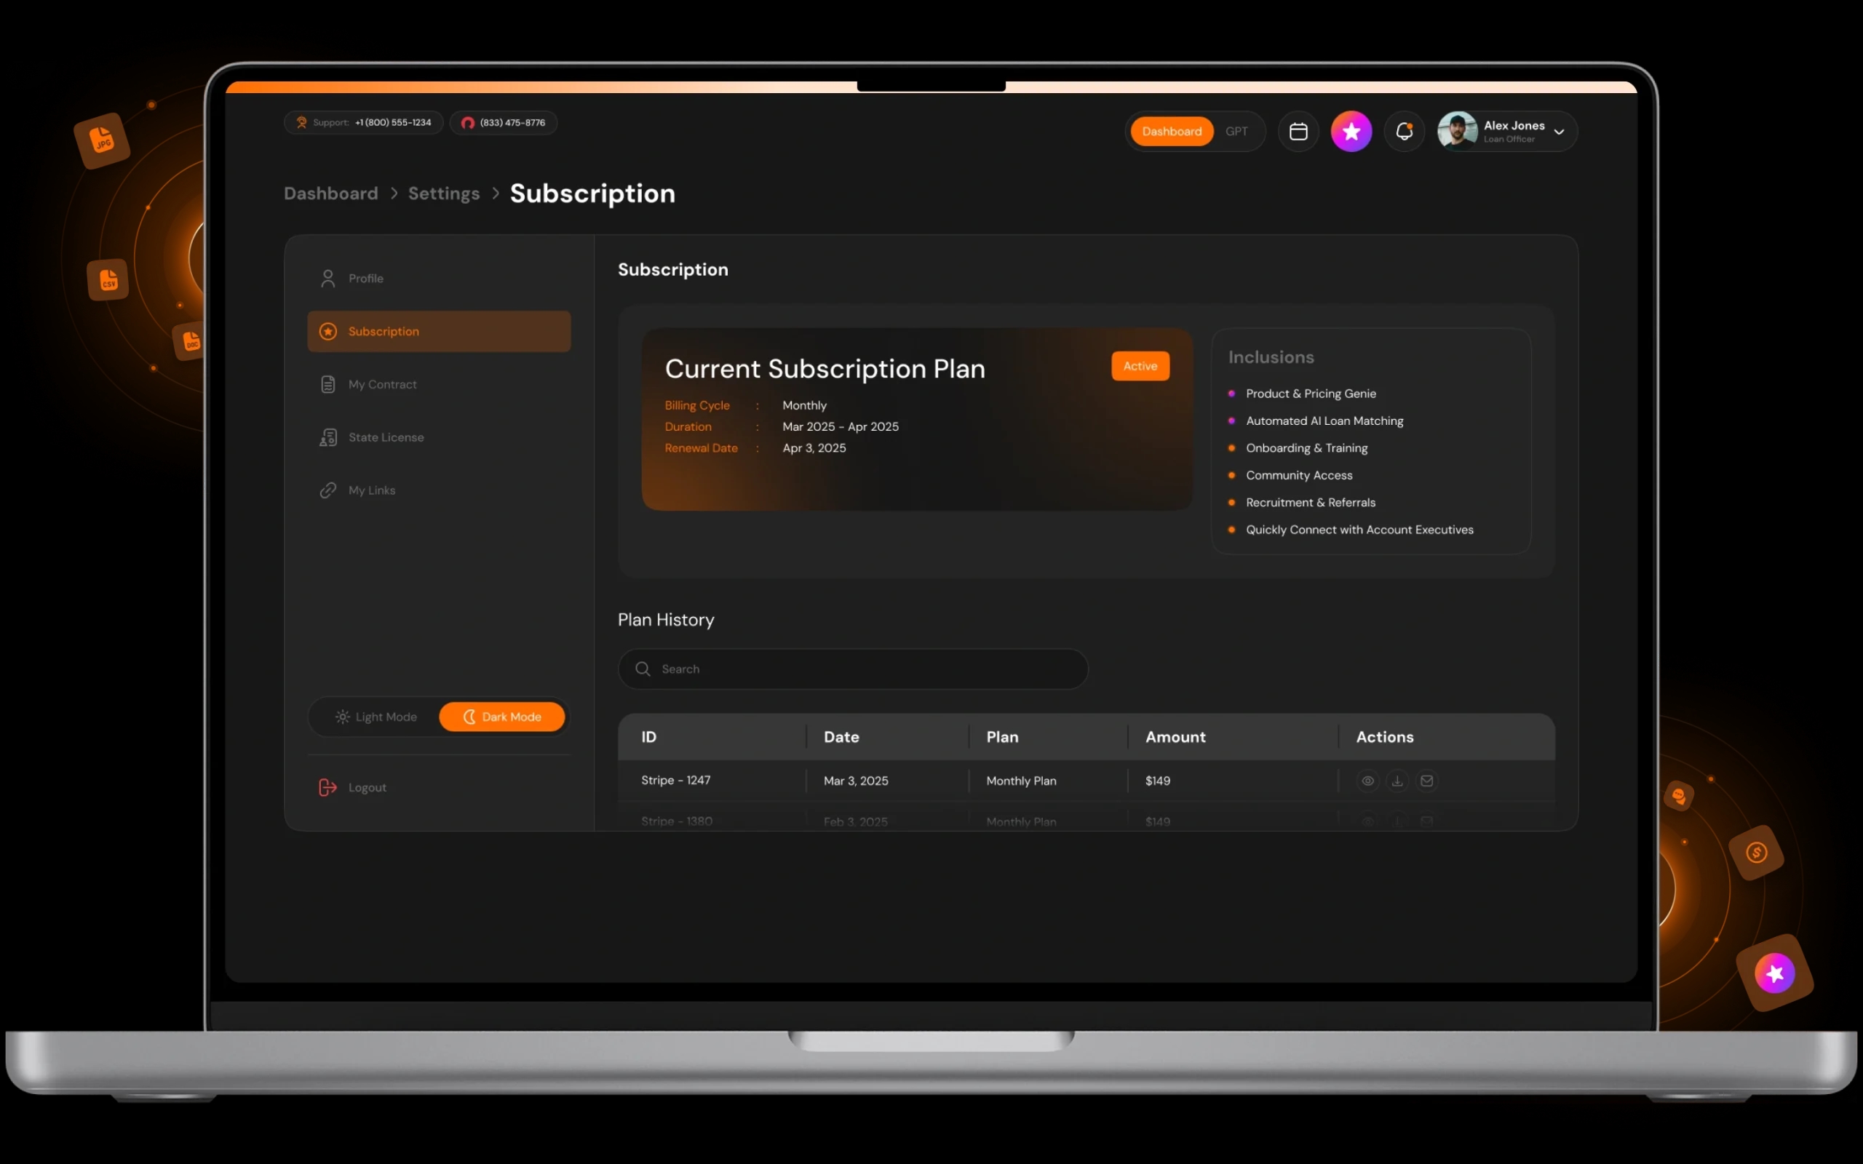This screenshot has width=1863, height=1164.
Task: Select the Dashboard tab in top bar
Action: (1172, 131)
